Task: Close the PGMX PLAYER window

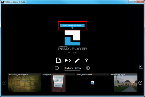Action: pyautogui.click(x=140, y=2)
